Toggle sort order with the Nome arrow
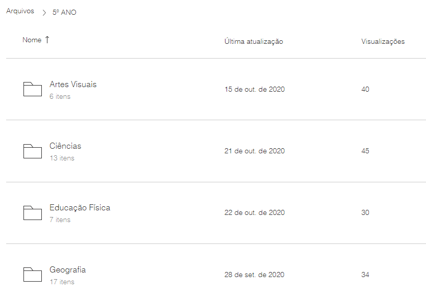The image size is (426, 300). click(47, 40)
